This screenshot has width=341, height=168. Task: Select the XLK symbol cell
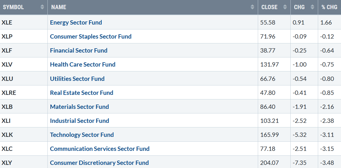point(24,135)
